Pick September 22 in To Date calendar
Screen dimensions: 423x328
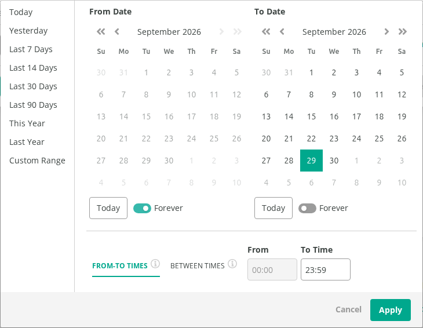pyautogui.click(x=311, y=139)
